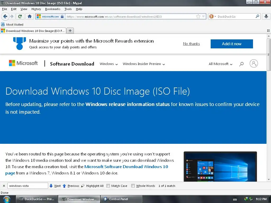The width and height of the screenshot is (271, 203).
Task: Switch to the DuckDuckGo taskbar window
Action: click(x=37, y=199)
